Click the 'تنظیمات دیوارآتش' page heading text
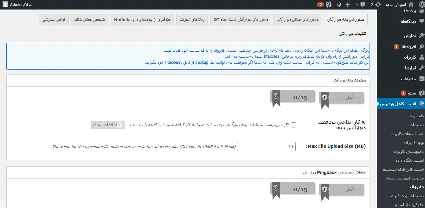Screen dimensions: 425x208 pos(352,34)
